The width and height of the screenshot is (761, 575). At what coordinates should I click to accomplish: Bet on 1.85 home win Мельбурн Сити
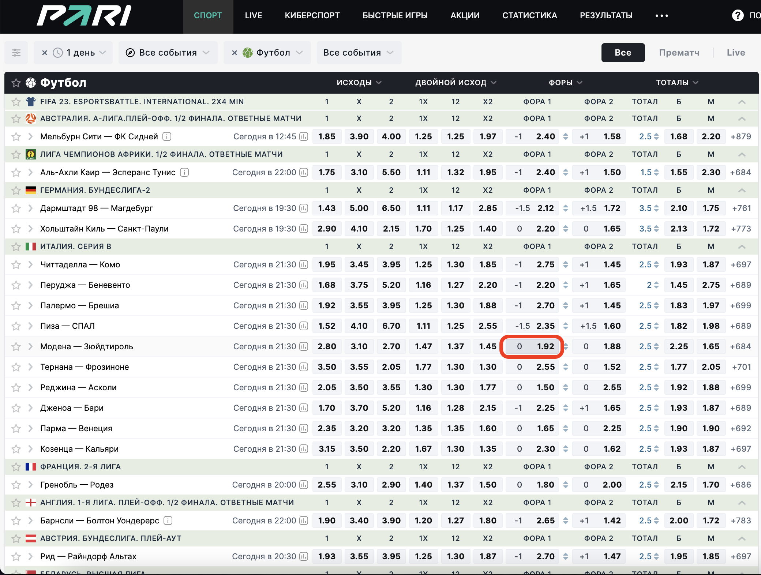click(x=327, y=136)
